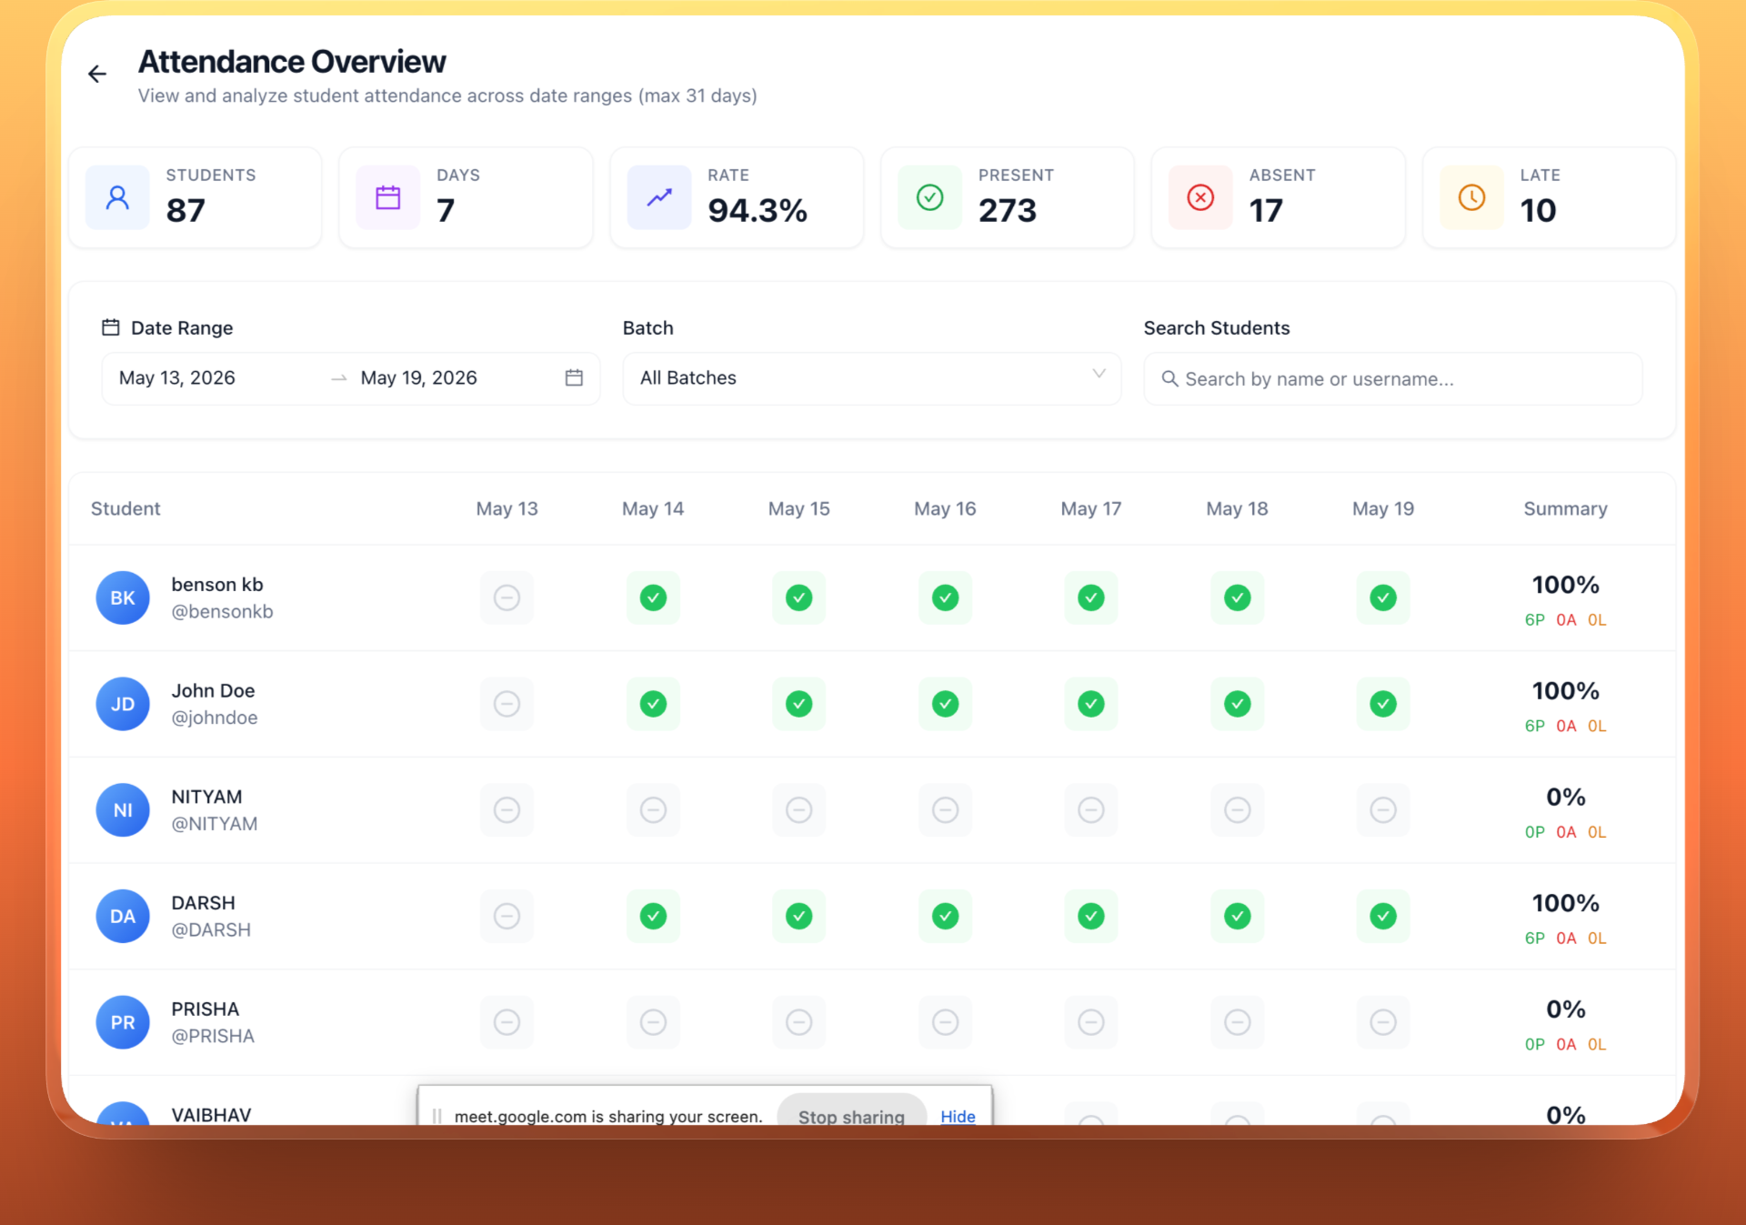
Task: Click the PR avatar for PRISHA
Action: click(123, 1022)
